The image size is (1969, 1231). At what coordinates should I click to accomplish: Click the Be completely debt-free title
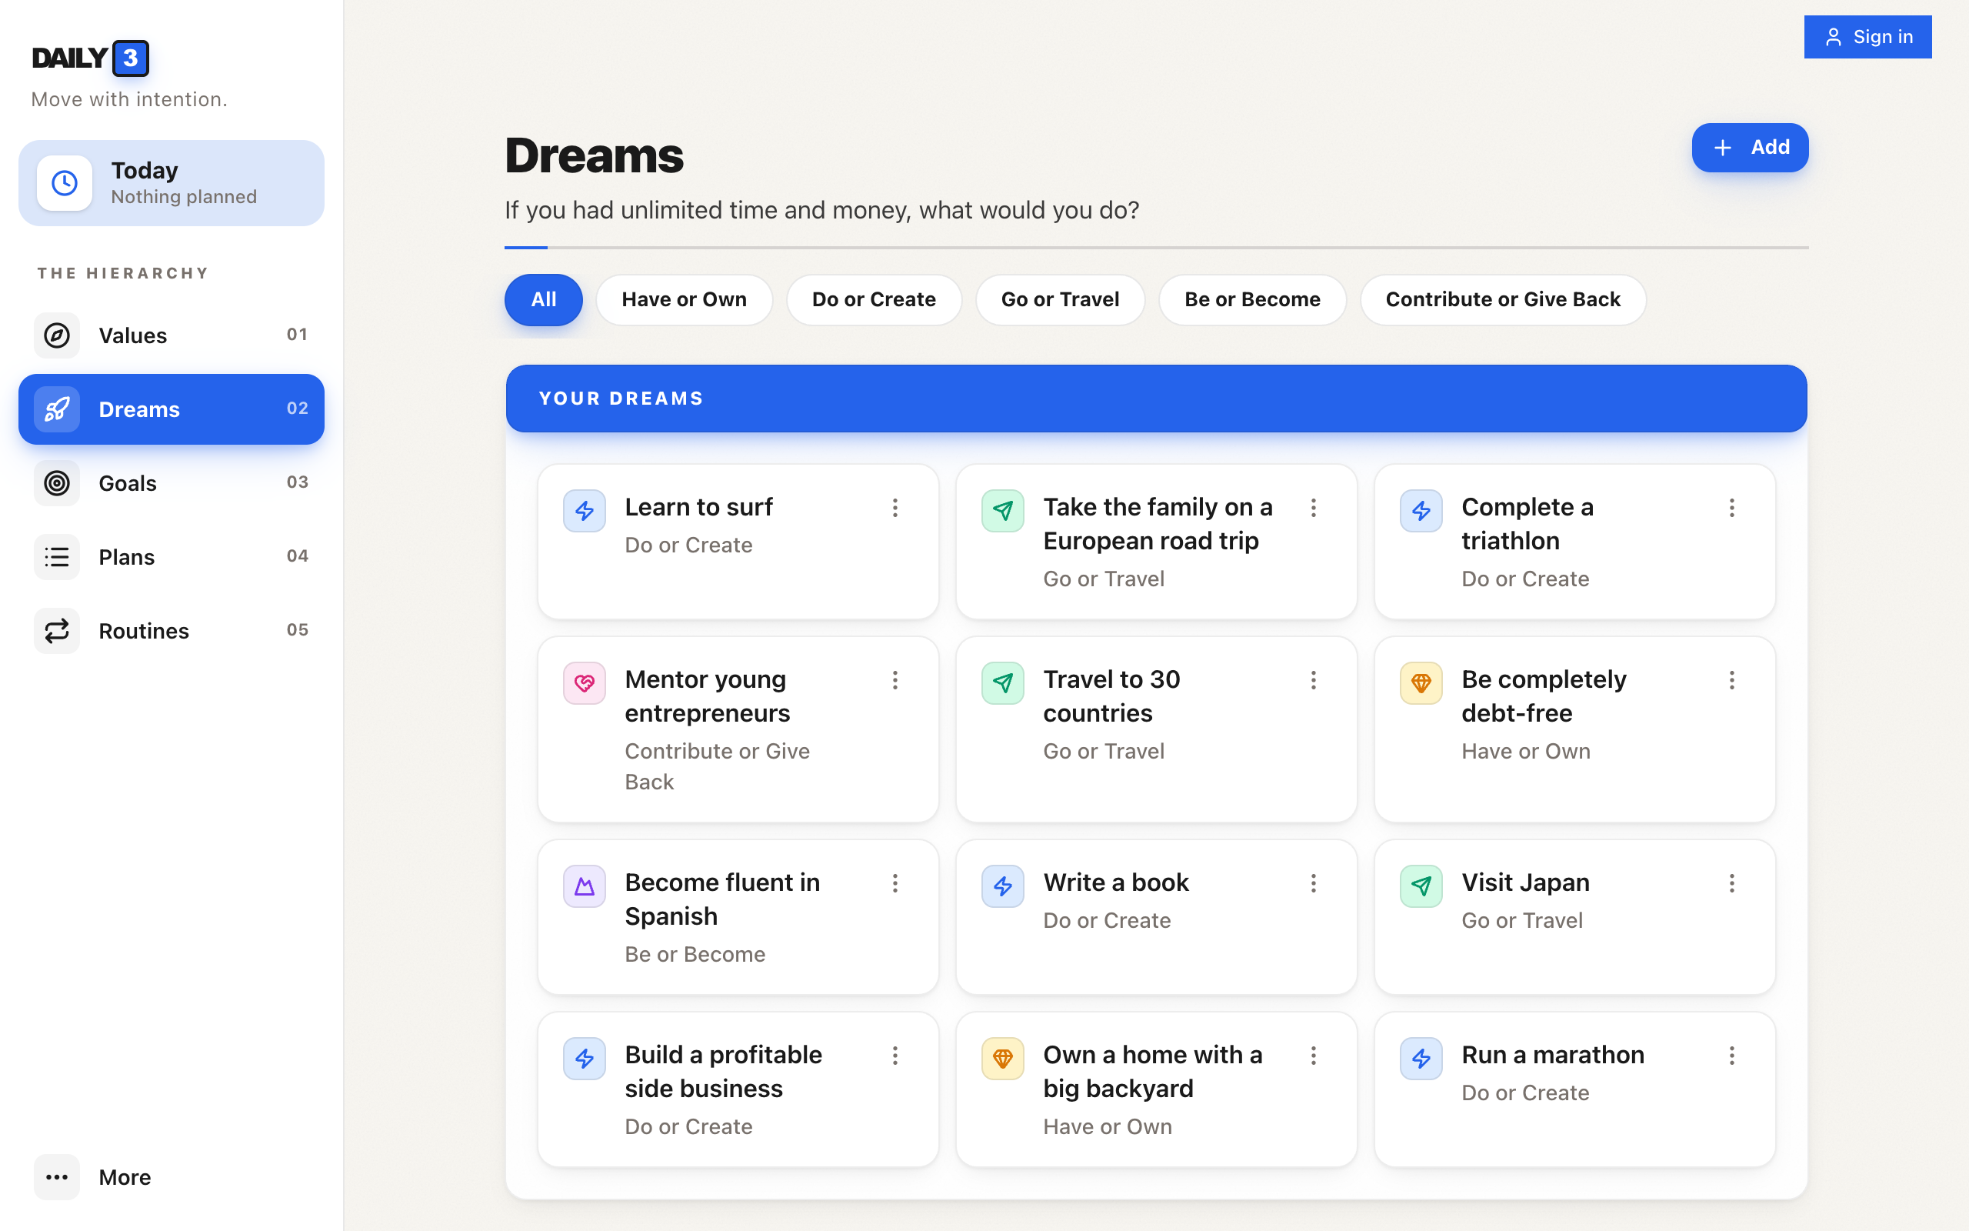[1544, 696]
